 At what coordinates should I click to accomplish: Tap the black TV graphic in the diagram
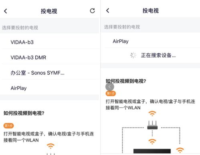coord(152,151)
